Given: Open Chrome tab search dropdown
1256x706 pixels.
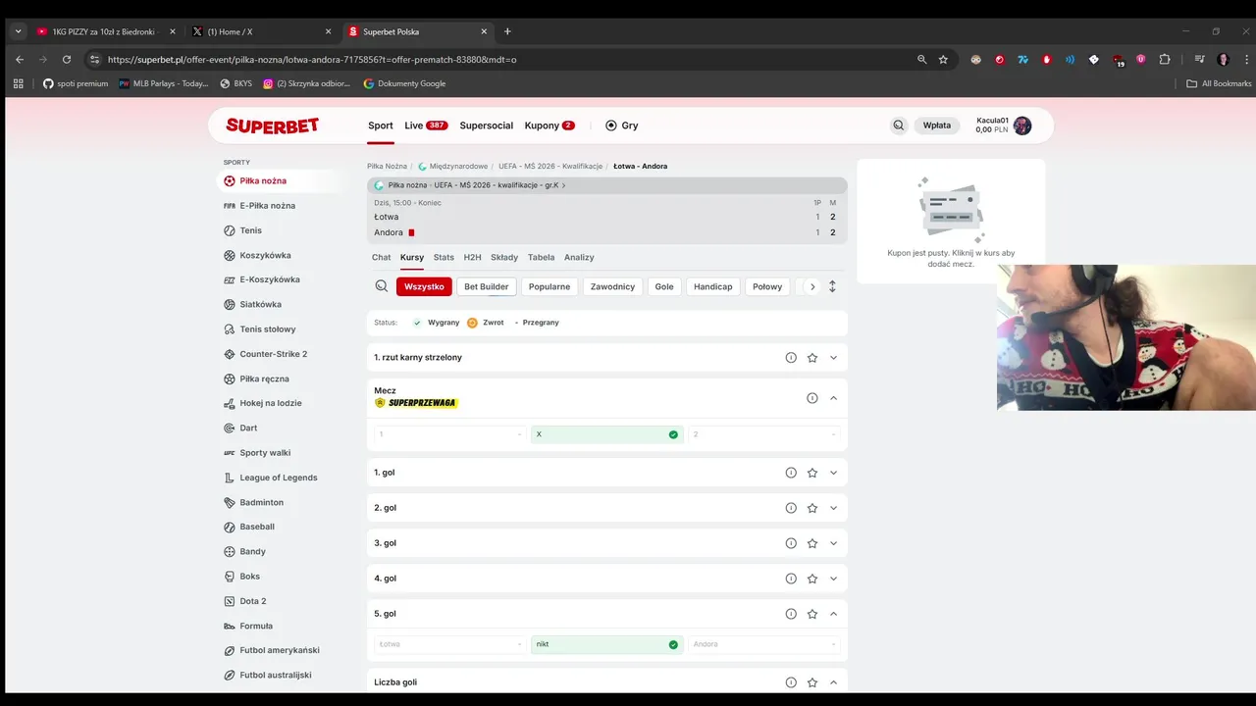Looking at the screenshot, I should (x=18, y=31).
